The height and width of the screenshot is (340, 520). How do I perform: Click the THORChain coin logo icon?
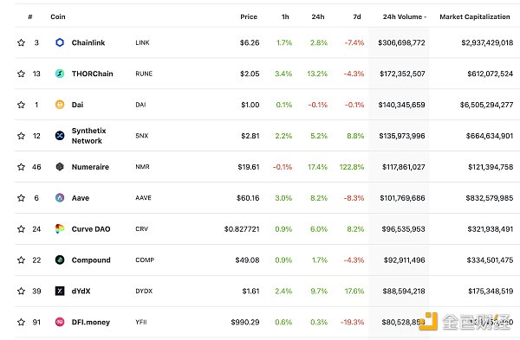tap(60, 74)
